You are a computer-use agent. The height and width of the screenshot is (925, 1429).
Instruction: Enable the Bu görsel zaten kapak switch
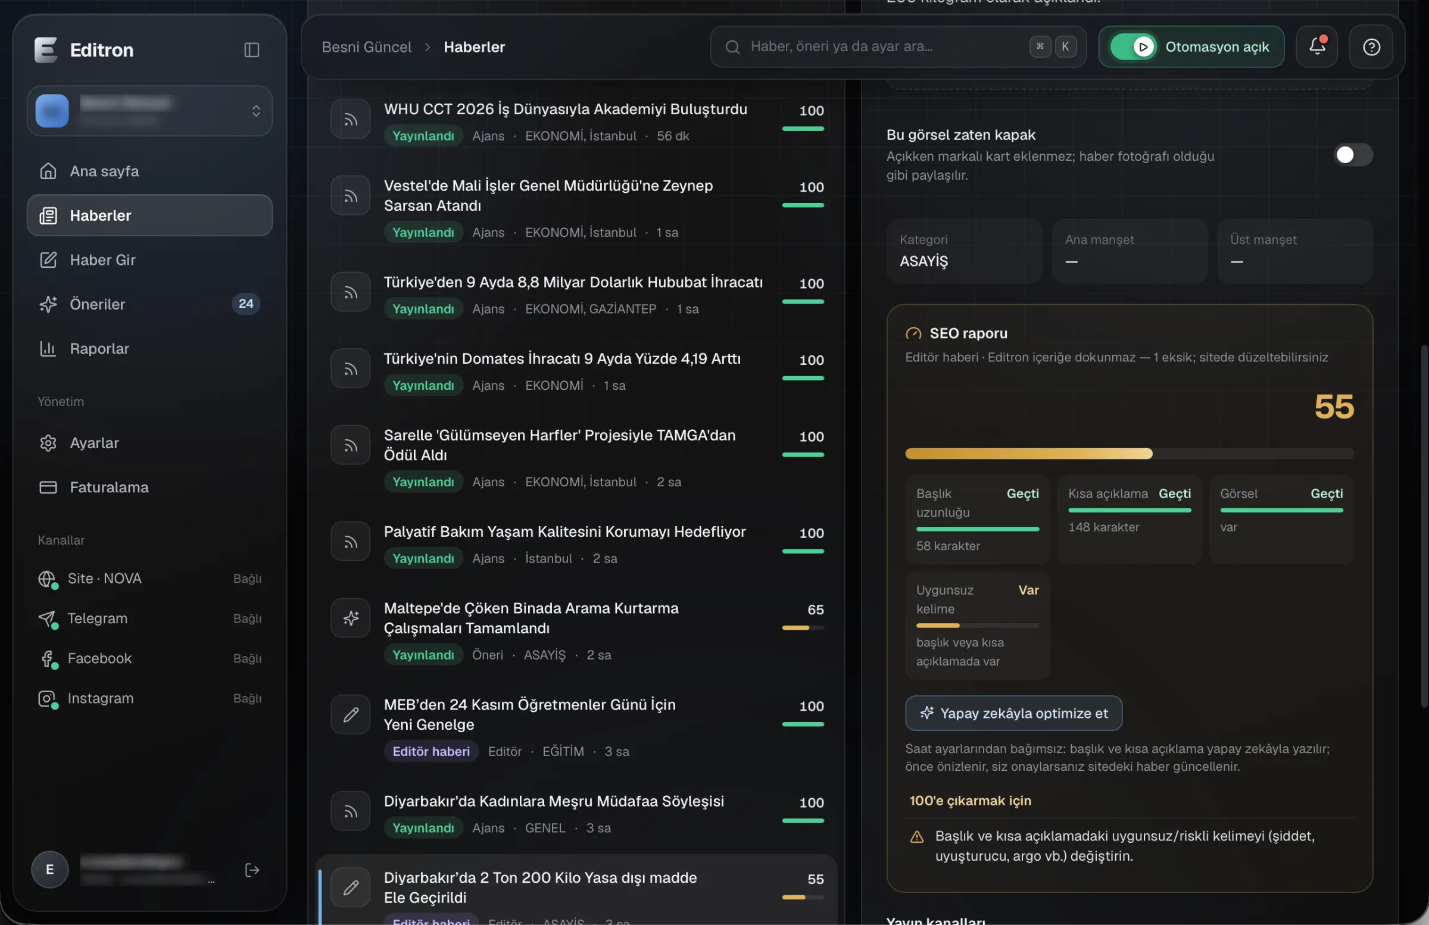click(1353, 155)
